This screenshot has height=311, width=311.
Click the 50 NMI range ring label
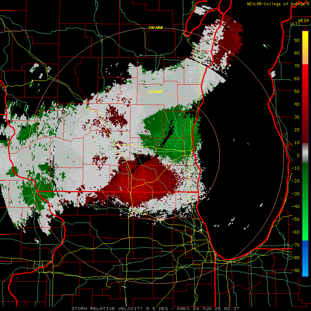pyautogui.click(x=155, y=92)
